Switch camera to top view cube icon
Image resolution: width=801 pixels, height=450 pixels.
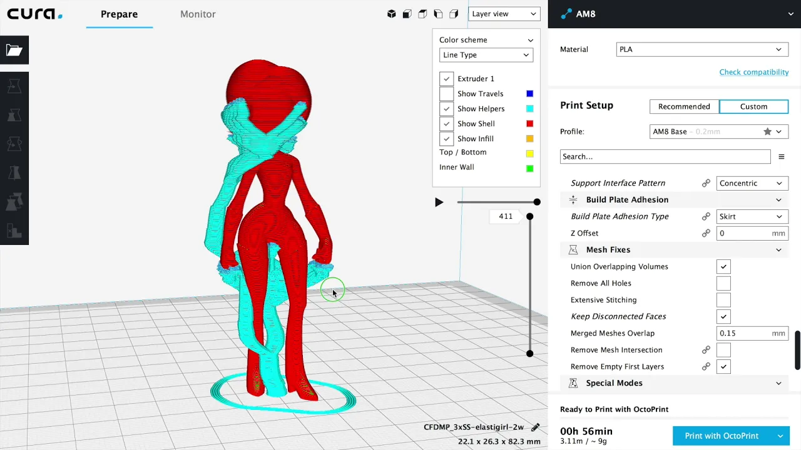click(x=423, y=14)
